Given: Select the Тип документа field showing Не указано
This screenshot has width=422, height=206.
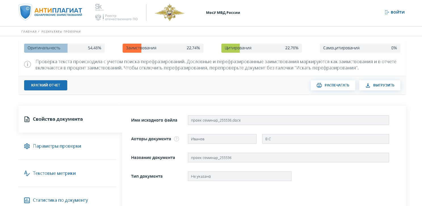Looking at the screenshot, I should point(239,176).
